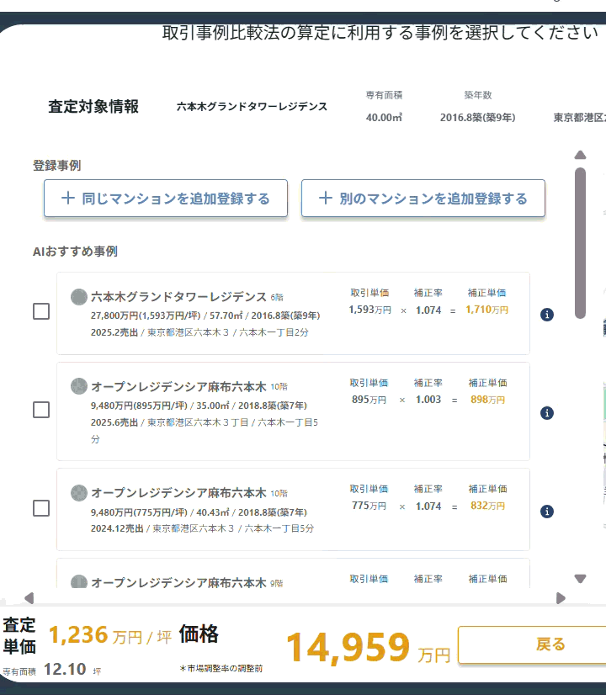
Task: Check the checkbox for the 832万円 listing
Action: coord(40,508)
